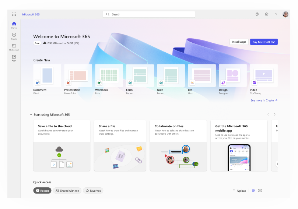Open the user profile avatar
Image resolution: width=298 pixels, height=209 pixels.
pyautogui.click(x=285, y=14)
